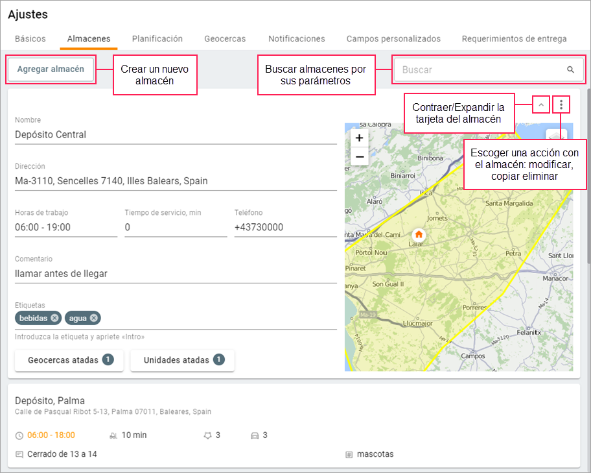Screen dimensions: 591x473
Task: Click the vertical scrollbar of warehouse list
Action: click(588, 175)
